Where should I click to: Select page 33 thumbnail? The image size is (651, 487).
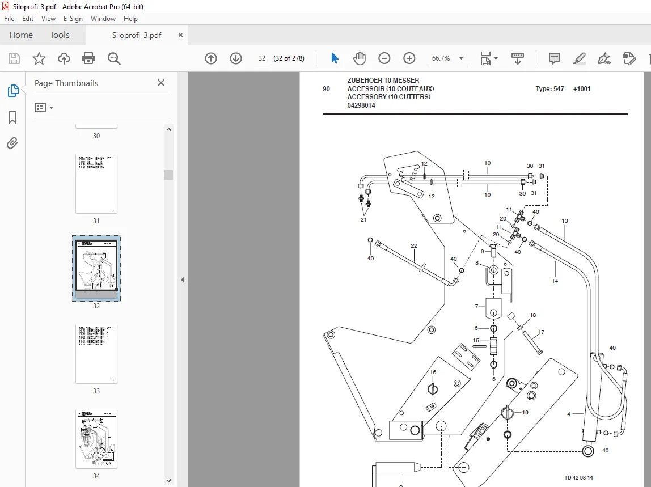96,354
